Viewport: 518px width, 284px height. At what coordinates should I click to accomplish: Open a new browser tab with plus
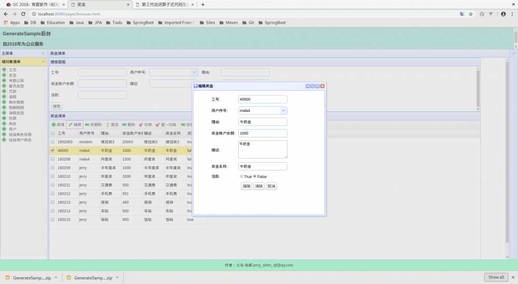click(x=203, y=5)
